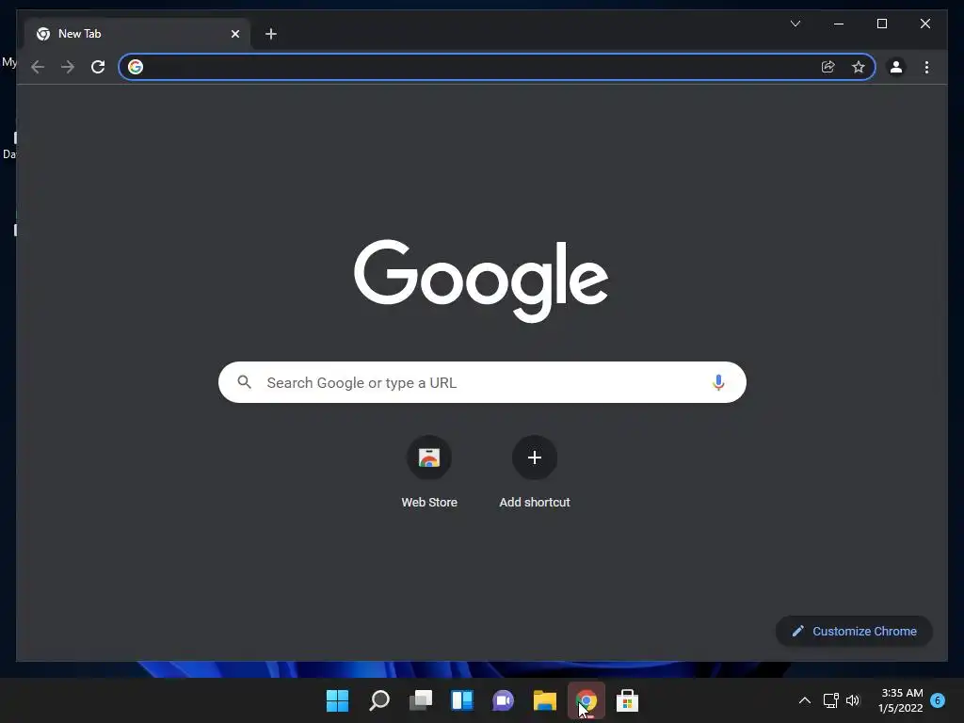Go back using the back arrow
Image resolution: width=964 pixels, height=723 pixels.
[38, 67]
